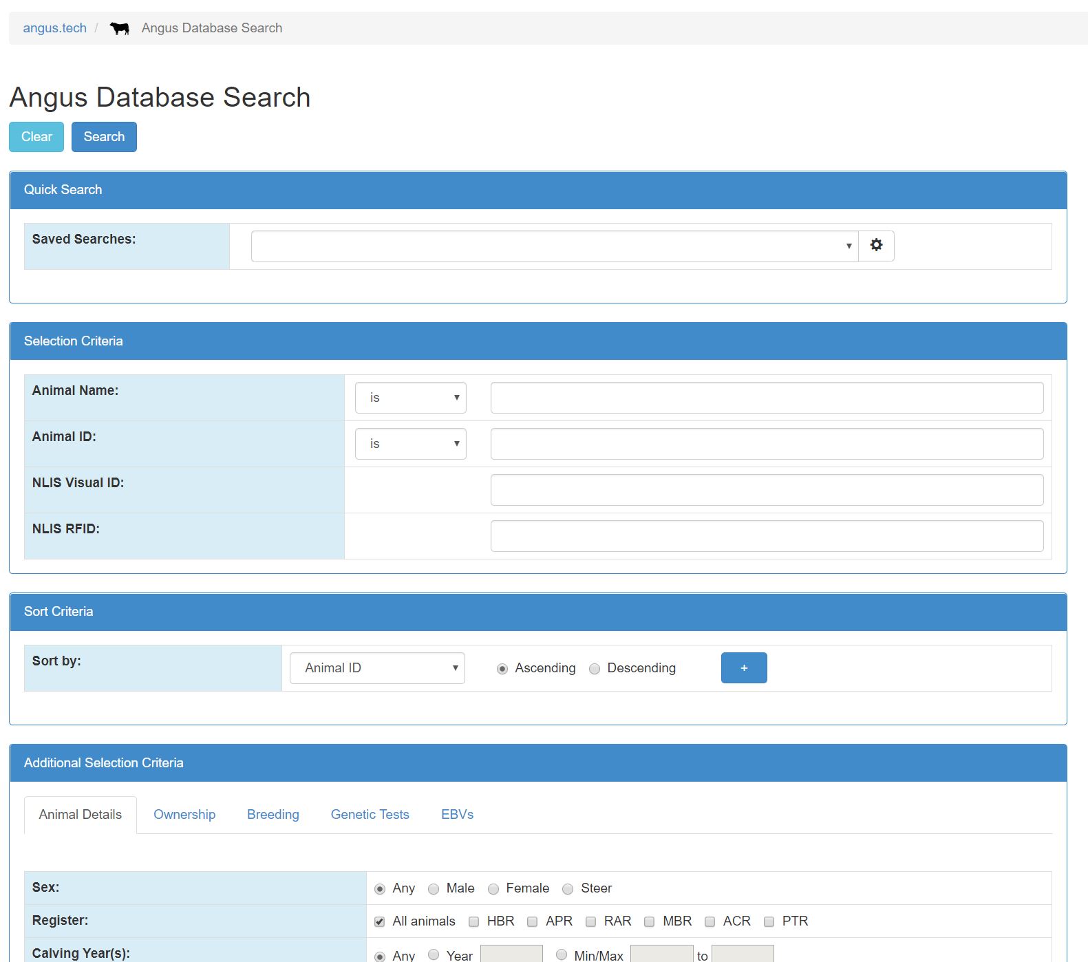
Task: Go to the EBVs tab
Action: [457, 815]
